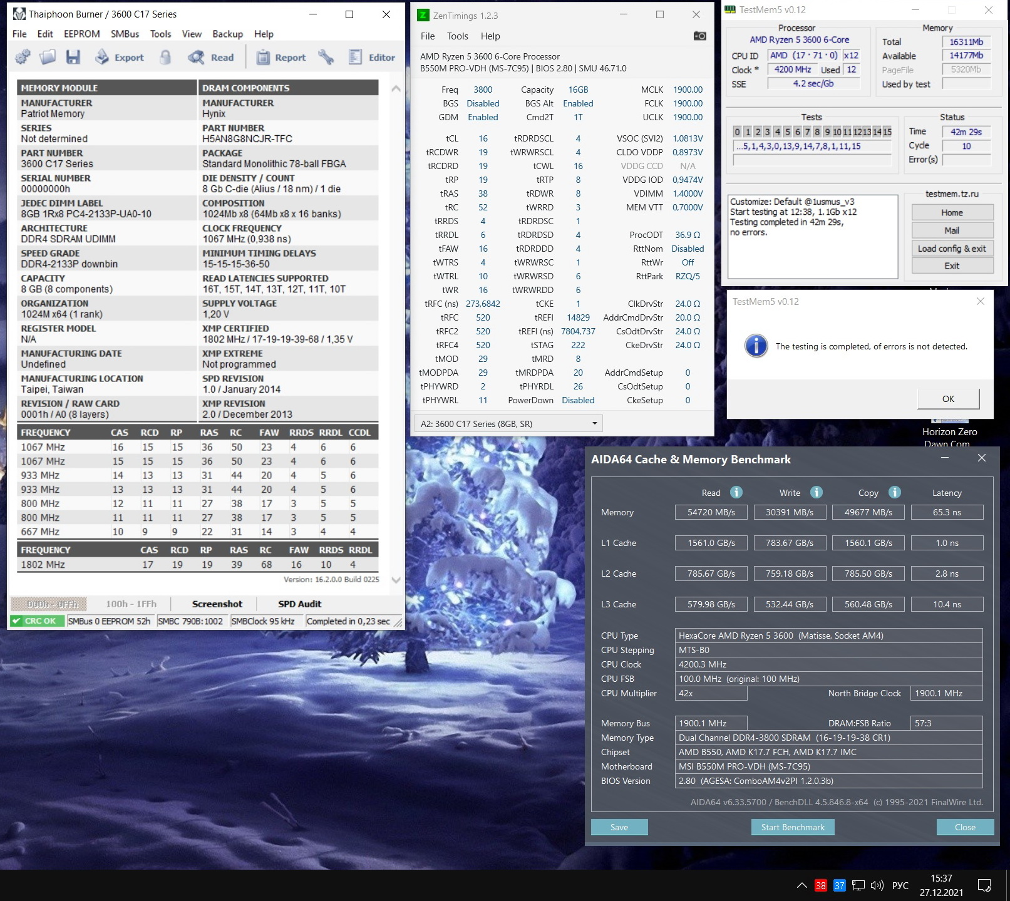Click the gear settings icon in Thaiphoon toolbar
This screenshot has height=901, width=1010.
(x=23, y=58)
